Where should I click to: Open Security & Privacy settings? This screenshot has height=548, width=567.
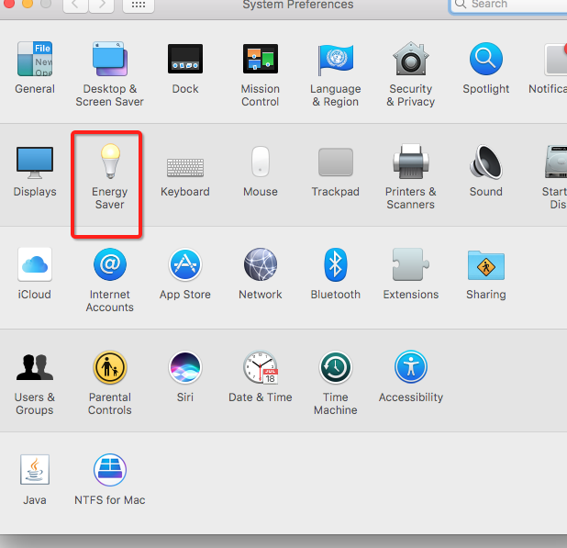tap(411, 74)
